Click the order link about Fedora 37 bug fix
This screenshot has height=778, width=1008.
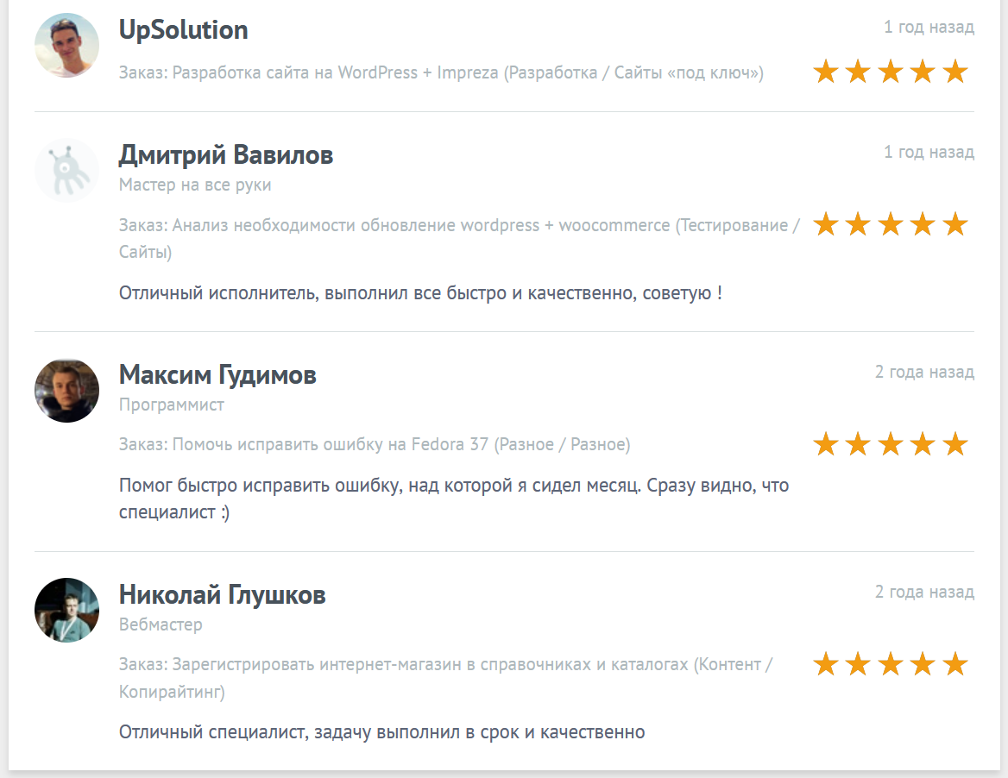[375, 444]
